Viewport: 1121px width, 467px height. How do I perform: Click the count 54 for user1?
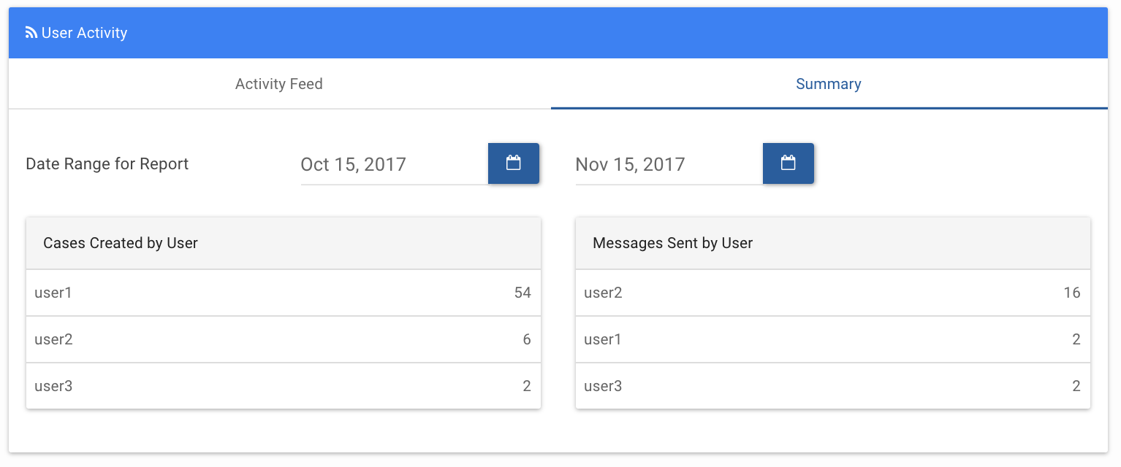pos(522,293)
